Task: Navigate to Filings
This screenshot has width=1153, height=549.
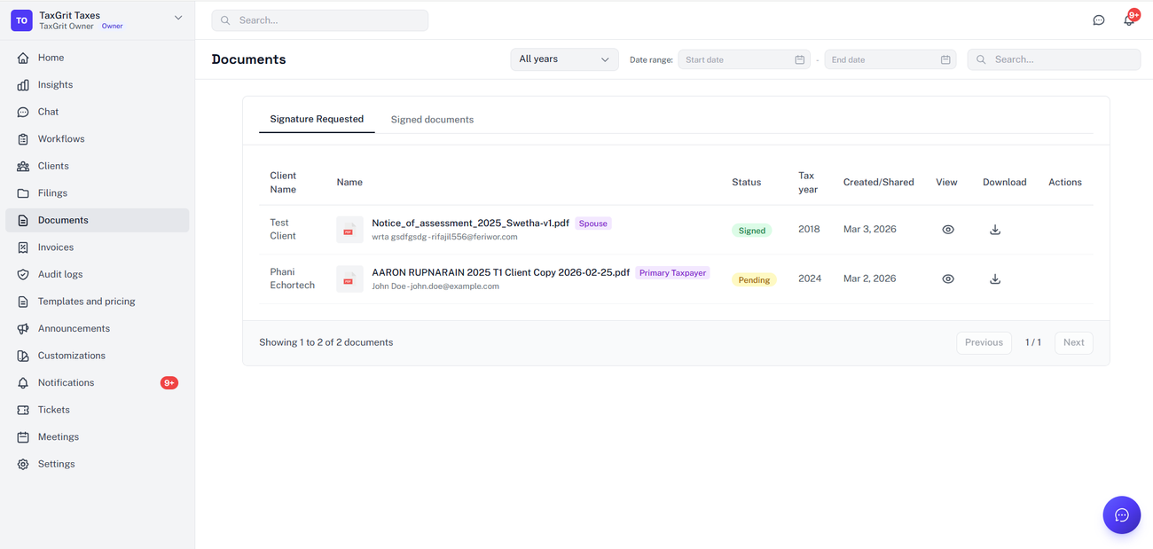Action: pyautogui.click(x=97, y=193)
